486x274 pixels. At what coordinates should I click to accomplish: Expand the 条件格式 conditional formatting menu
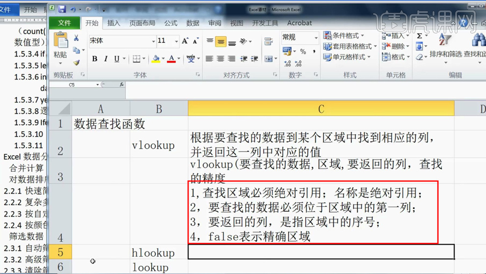tap(344, 36)
